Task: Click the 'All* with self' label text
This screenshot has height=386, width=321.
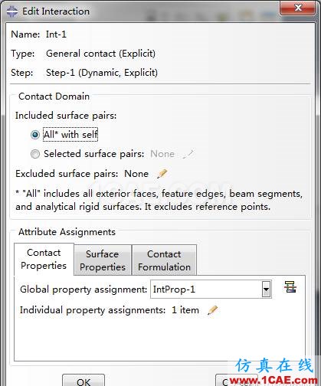Action: point(70,135)
